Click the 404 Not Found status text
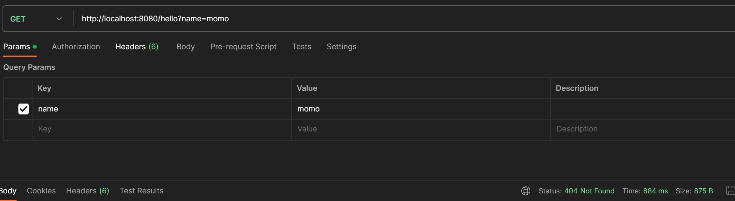Viewport: 735px width, 201px height. [x=589, y=191]
